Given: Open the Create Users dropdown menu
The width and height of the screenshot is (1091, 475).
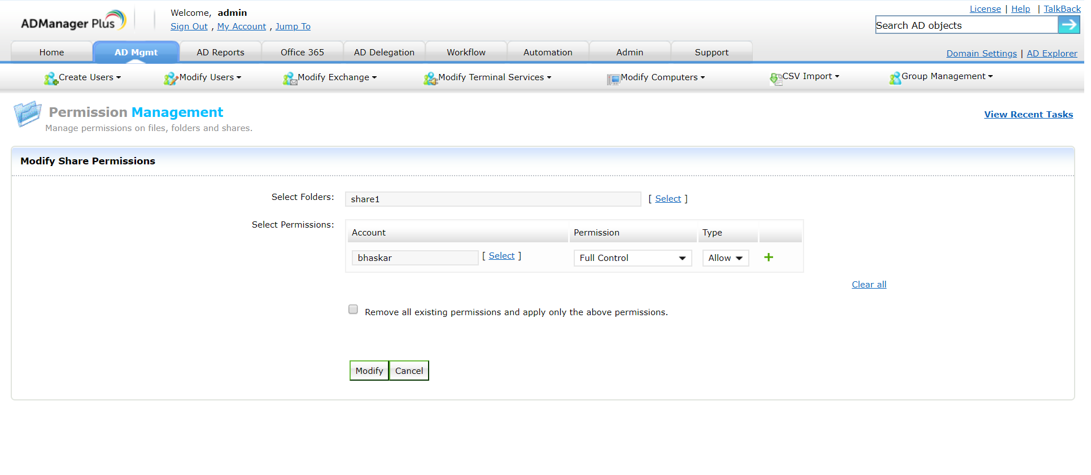Looking at the screenshot, I should [90, 77].
